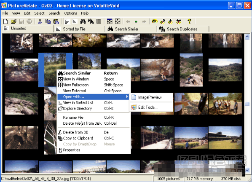Select Edit Tools... in the submenu
Viewport: 252px width, 182px height.
[151, 107]
